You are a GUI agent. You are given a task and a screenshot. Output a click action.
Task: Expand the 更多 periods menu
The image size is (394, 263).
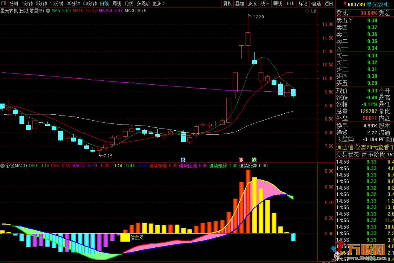tap(158, 3)
